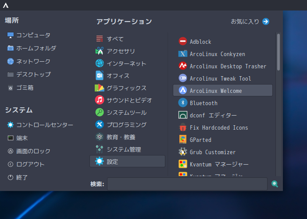Open 端末 terminal icon
Screen dimensions: 307x219
point(11,138)
